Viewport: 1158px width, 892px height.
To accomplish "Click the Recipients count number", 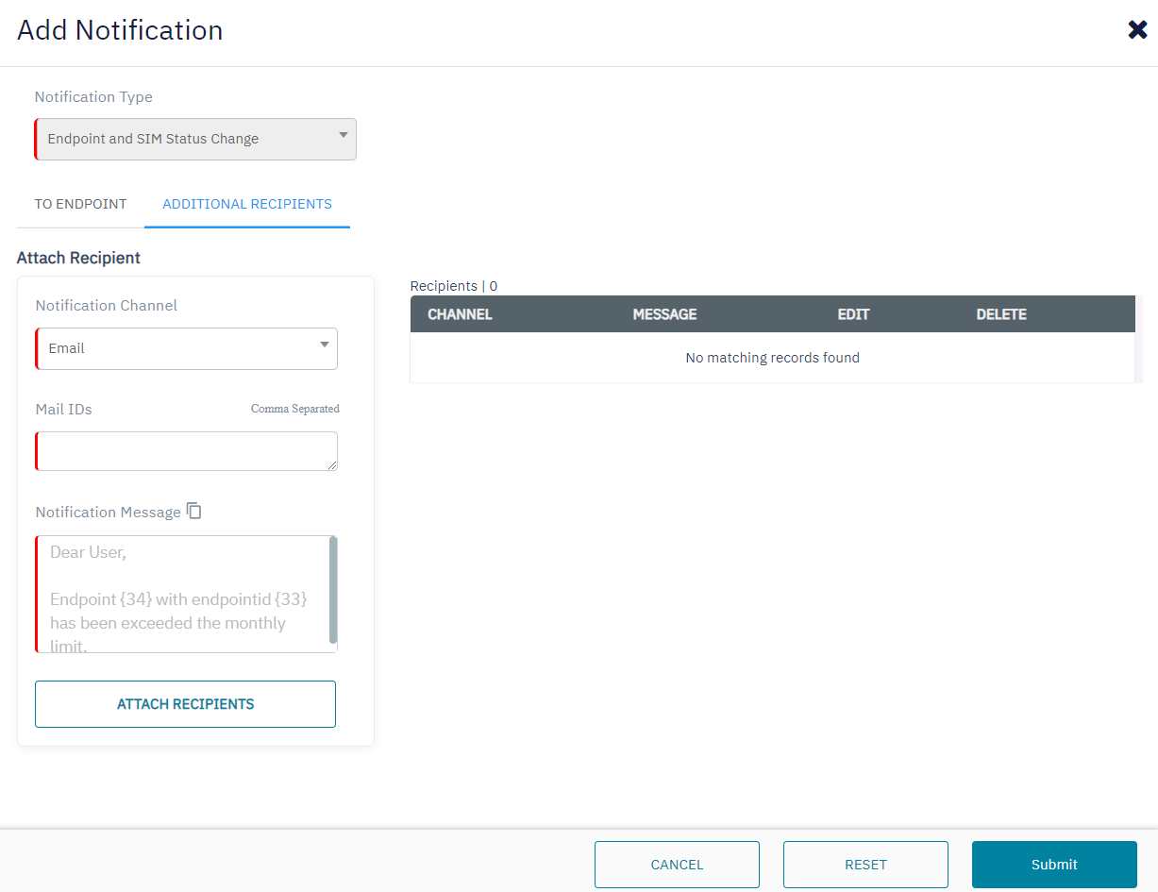I will pos(494,286).
